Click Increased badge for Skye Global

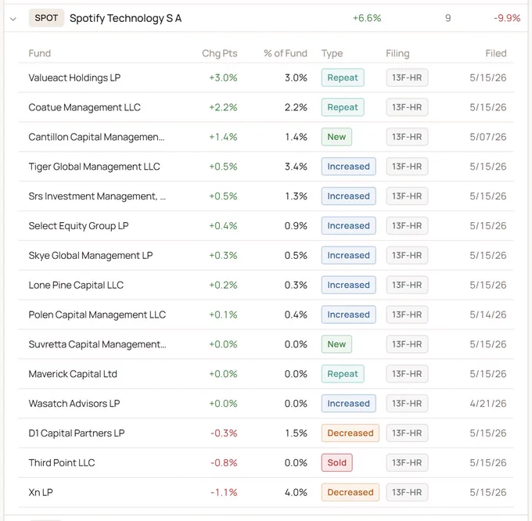coord(348,255)
